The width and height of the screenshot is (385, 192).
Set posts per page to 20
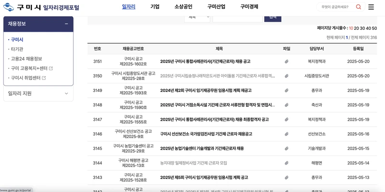[356, 28]
